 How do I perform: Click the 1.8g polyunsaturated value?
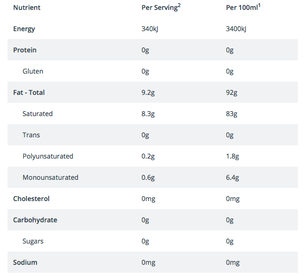click(x=233, y=156)
